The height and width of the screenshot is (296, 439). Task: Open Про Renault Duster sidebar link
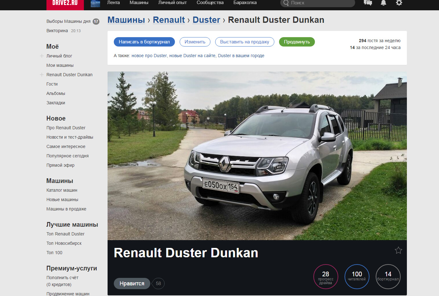(x=66, y=128)
